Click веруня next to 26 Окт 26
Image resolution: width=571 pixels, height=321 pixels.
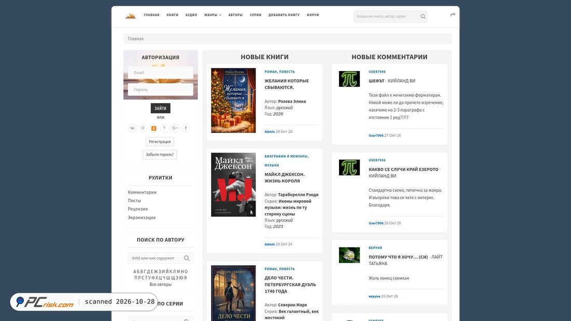374,296
